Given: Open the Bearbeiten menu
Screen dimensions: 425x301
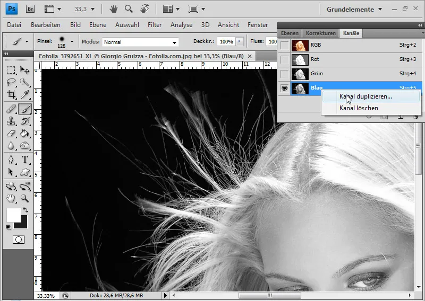Looking at the screenshot, I should click(46, 25).
